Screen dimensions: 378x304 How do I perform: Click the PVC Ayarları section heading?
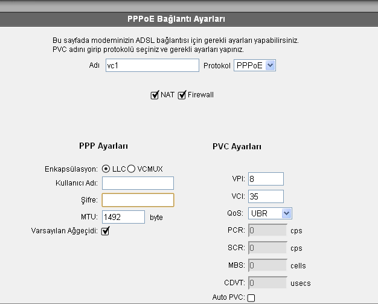[x=237, y=147]
